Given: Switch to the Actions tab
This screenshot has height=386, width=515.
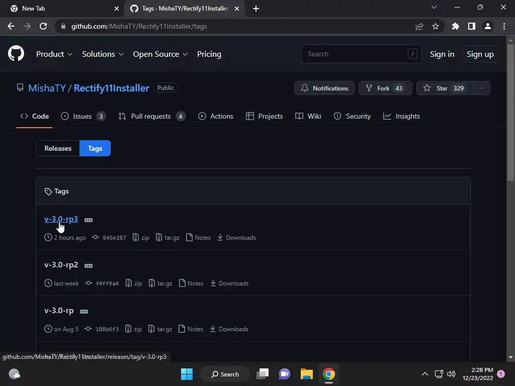Looking at the screenshot, I should tap(216, 116).
